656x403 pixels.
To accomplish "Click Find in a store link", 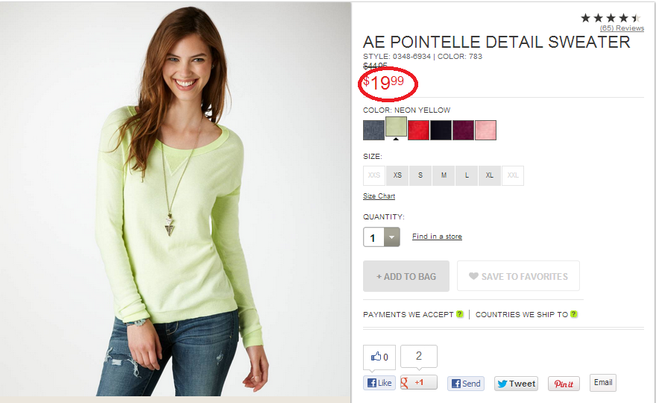I will click(437, 237).
